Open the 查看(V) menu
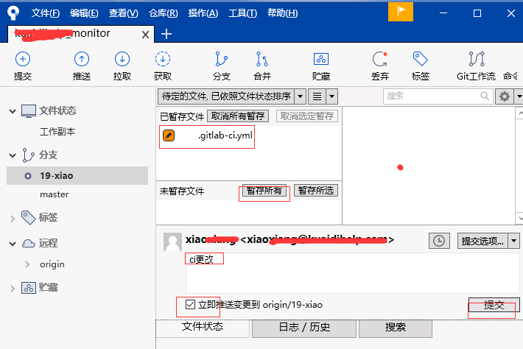 click(124, 13)
